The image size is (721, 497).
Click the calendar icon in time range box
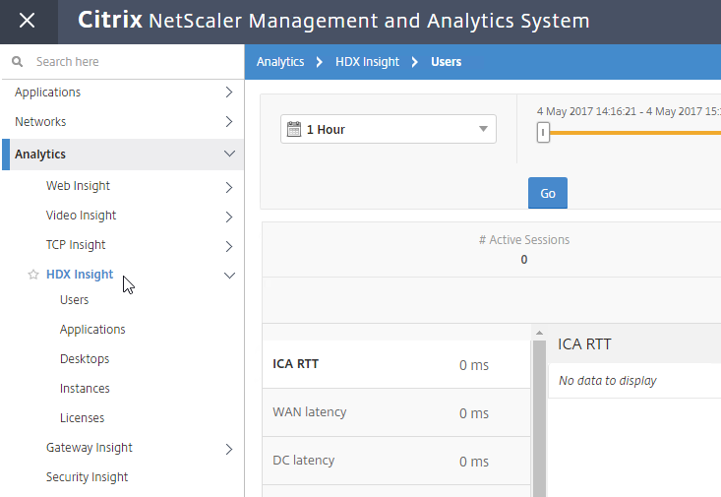click(294, 129)
